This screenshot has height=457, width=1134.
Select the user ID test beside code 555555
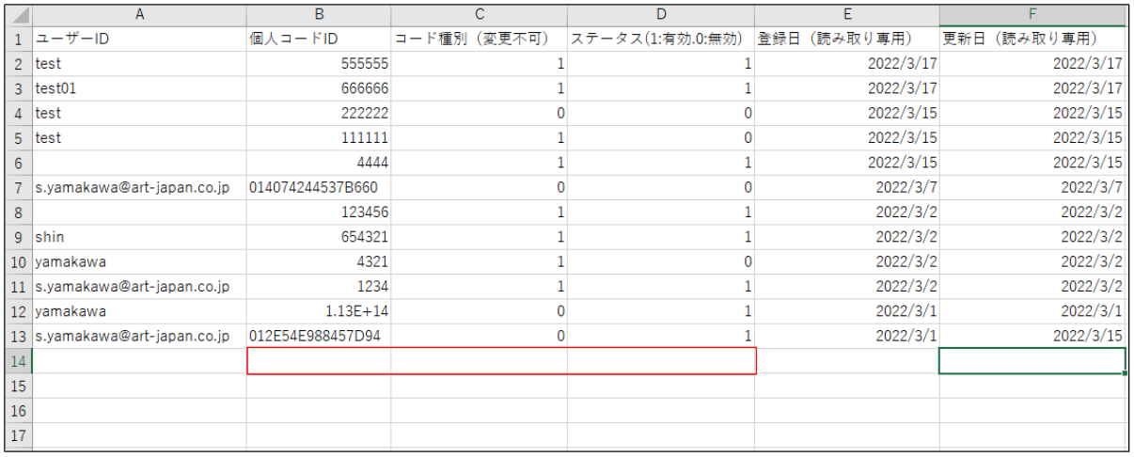pos(139,64)
